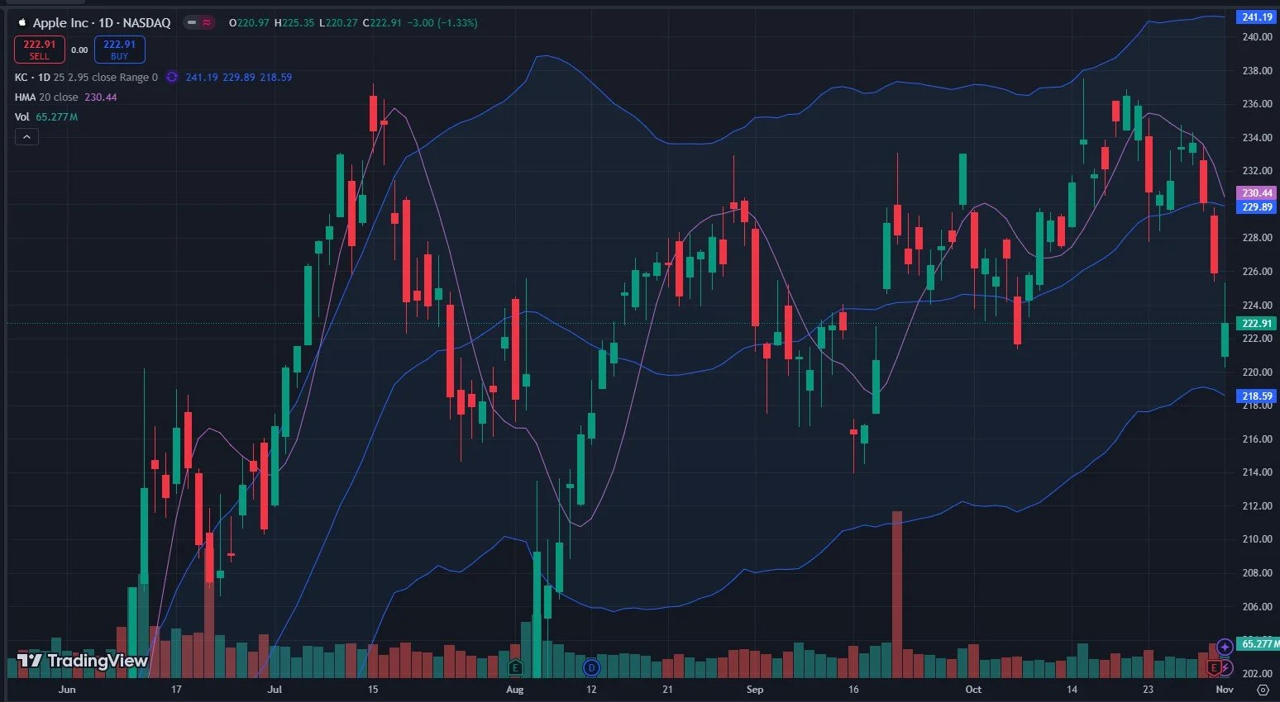This screenshot has width=1280, height=702.
Task: Click the HMA value 230.44 in legend
Action: point(100,97)
